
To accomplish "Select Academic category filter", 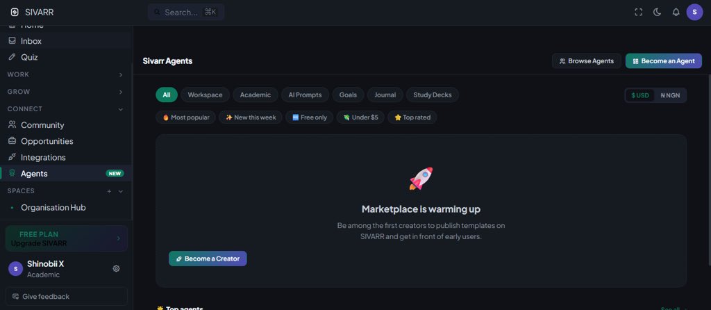I will pyautogui.click(x=256, y=95).
